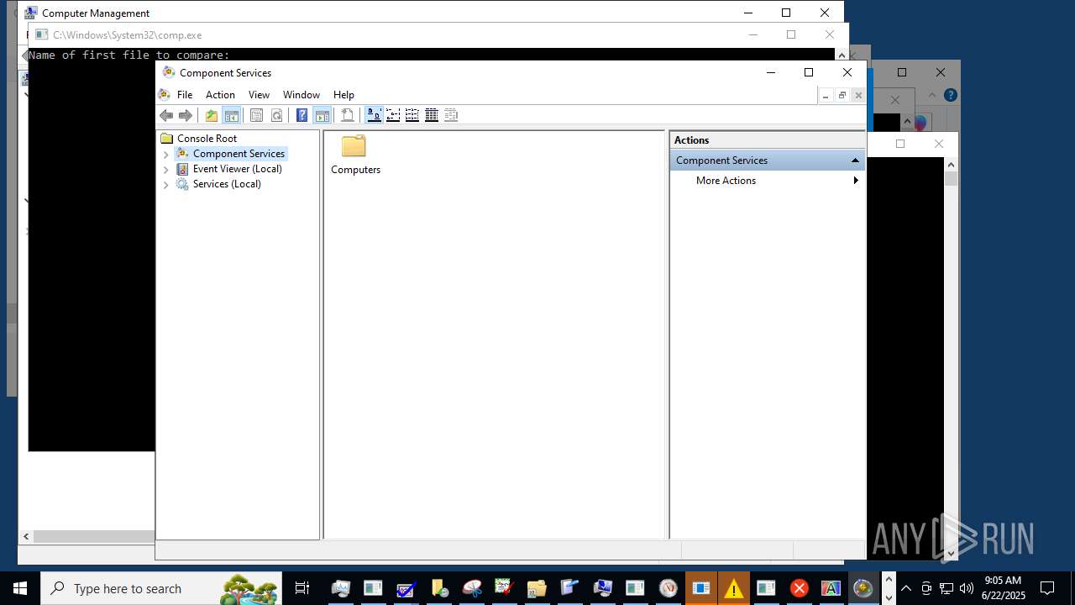
Task: Click the document icon beside the Large Icons button
Action: (x=348, y=115)
